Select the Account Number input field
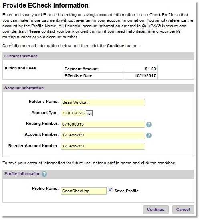The image size is (200, 220). (x=103, y=135)
